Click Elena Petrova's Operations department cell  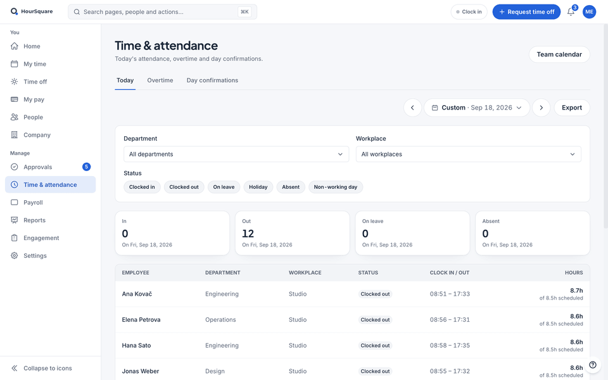220,320
